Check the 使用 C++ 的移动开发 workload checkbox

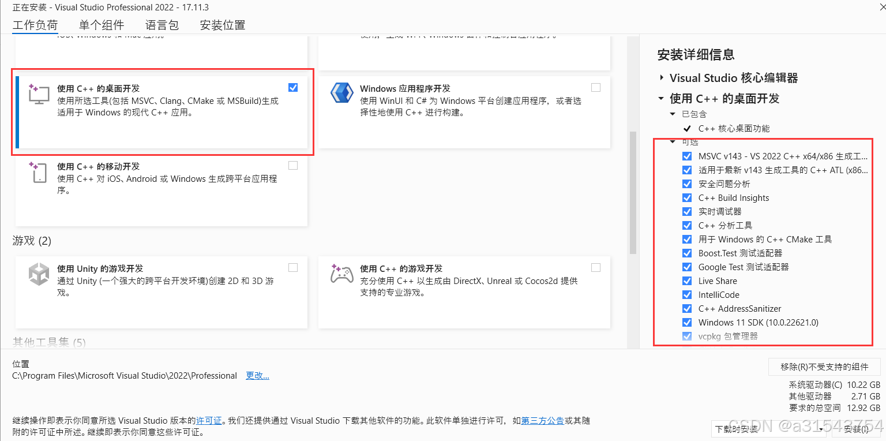(293, 166)
